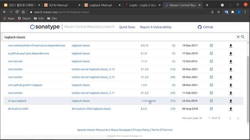Open version 1.3.0-alpha5 link
Image resolution: width=250 pixels, height=140 pixels.
[x=148, y=101]
